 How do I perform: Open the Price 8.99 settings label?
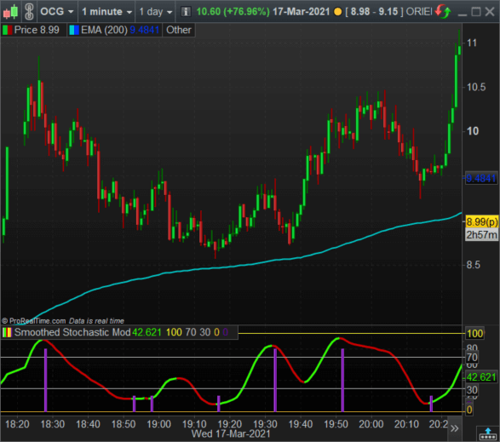(x=37, y=30)
